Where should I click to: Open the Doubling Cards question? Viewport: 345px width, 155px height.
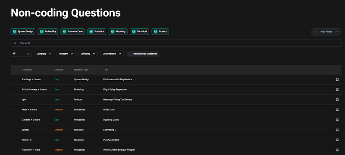[x=111, y=120]
